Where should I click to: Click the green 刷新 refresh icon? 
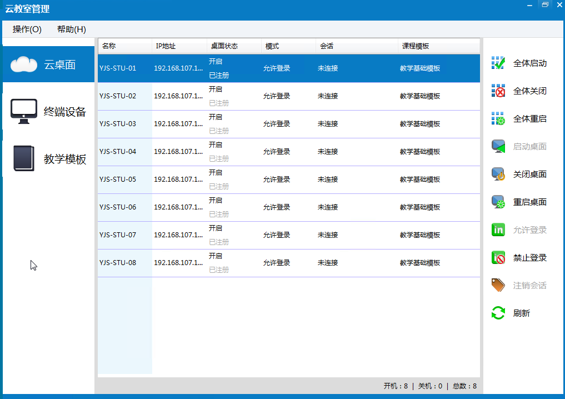(x=498, y=313)
